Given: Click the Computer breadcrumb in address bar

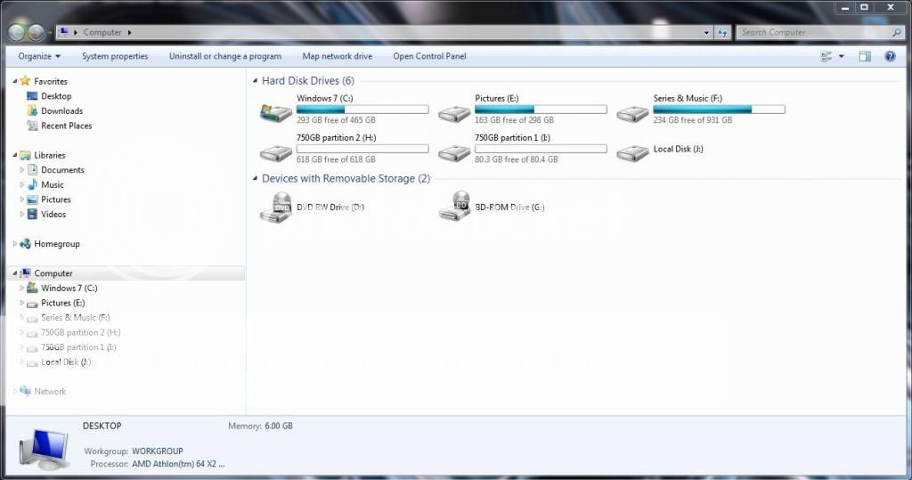Looking at the screenshot, I should pos(102,33).
